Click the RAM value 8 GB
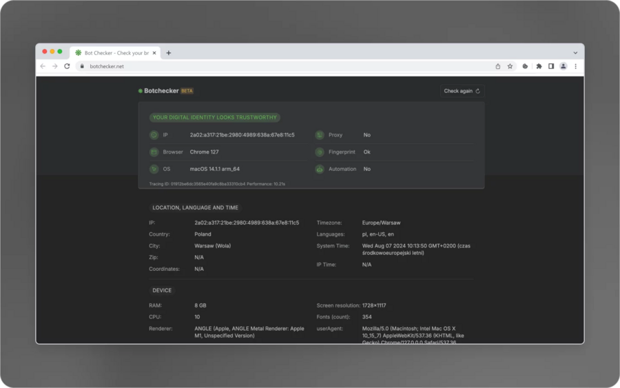The width and height of the screenshot is (620, 388). pyautogui.click(x=200, y=305)
